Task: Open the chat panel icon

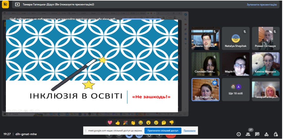Action: tap(257, 134)
